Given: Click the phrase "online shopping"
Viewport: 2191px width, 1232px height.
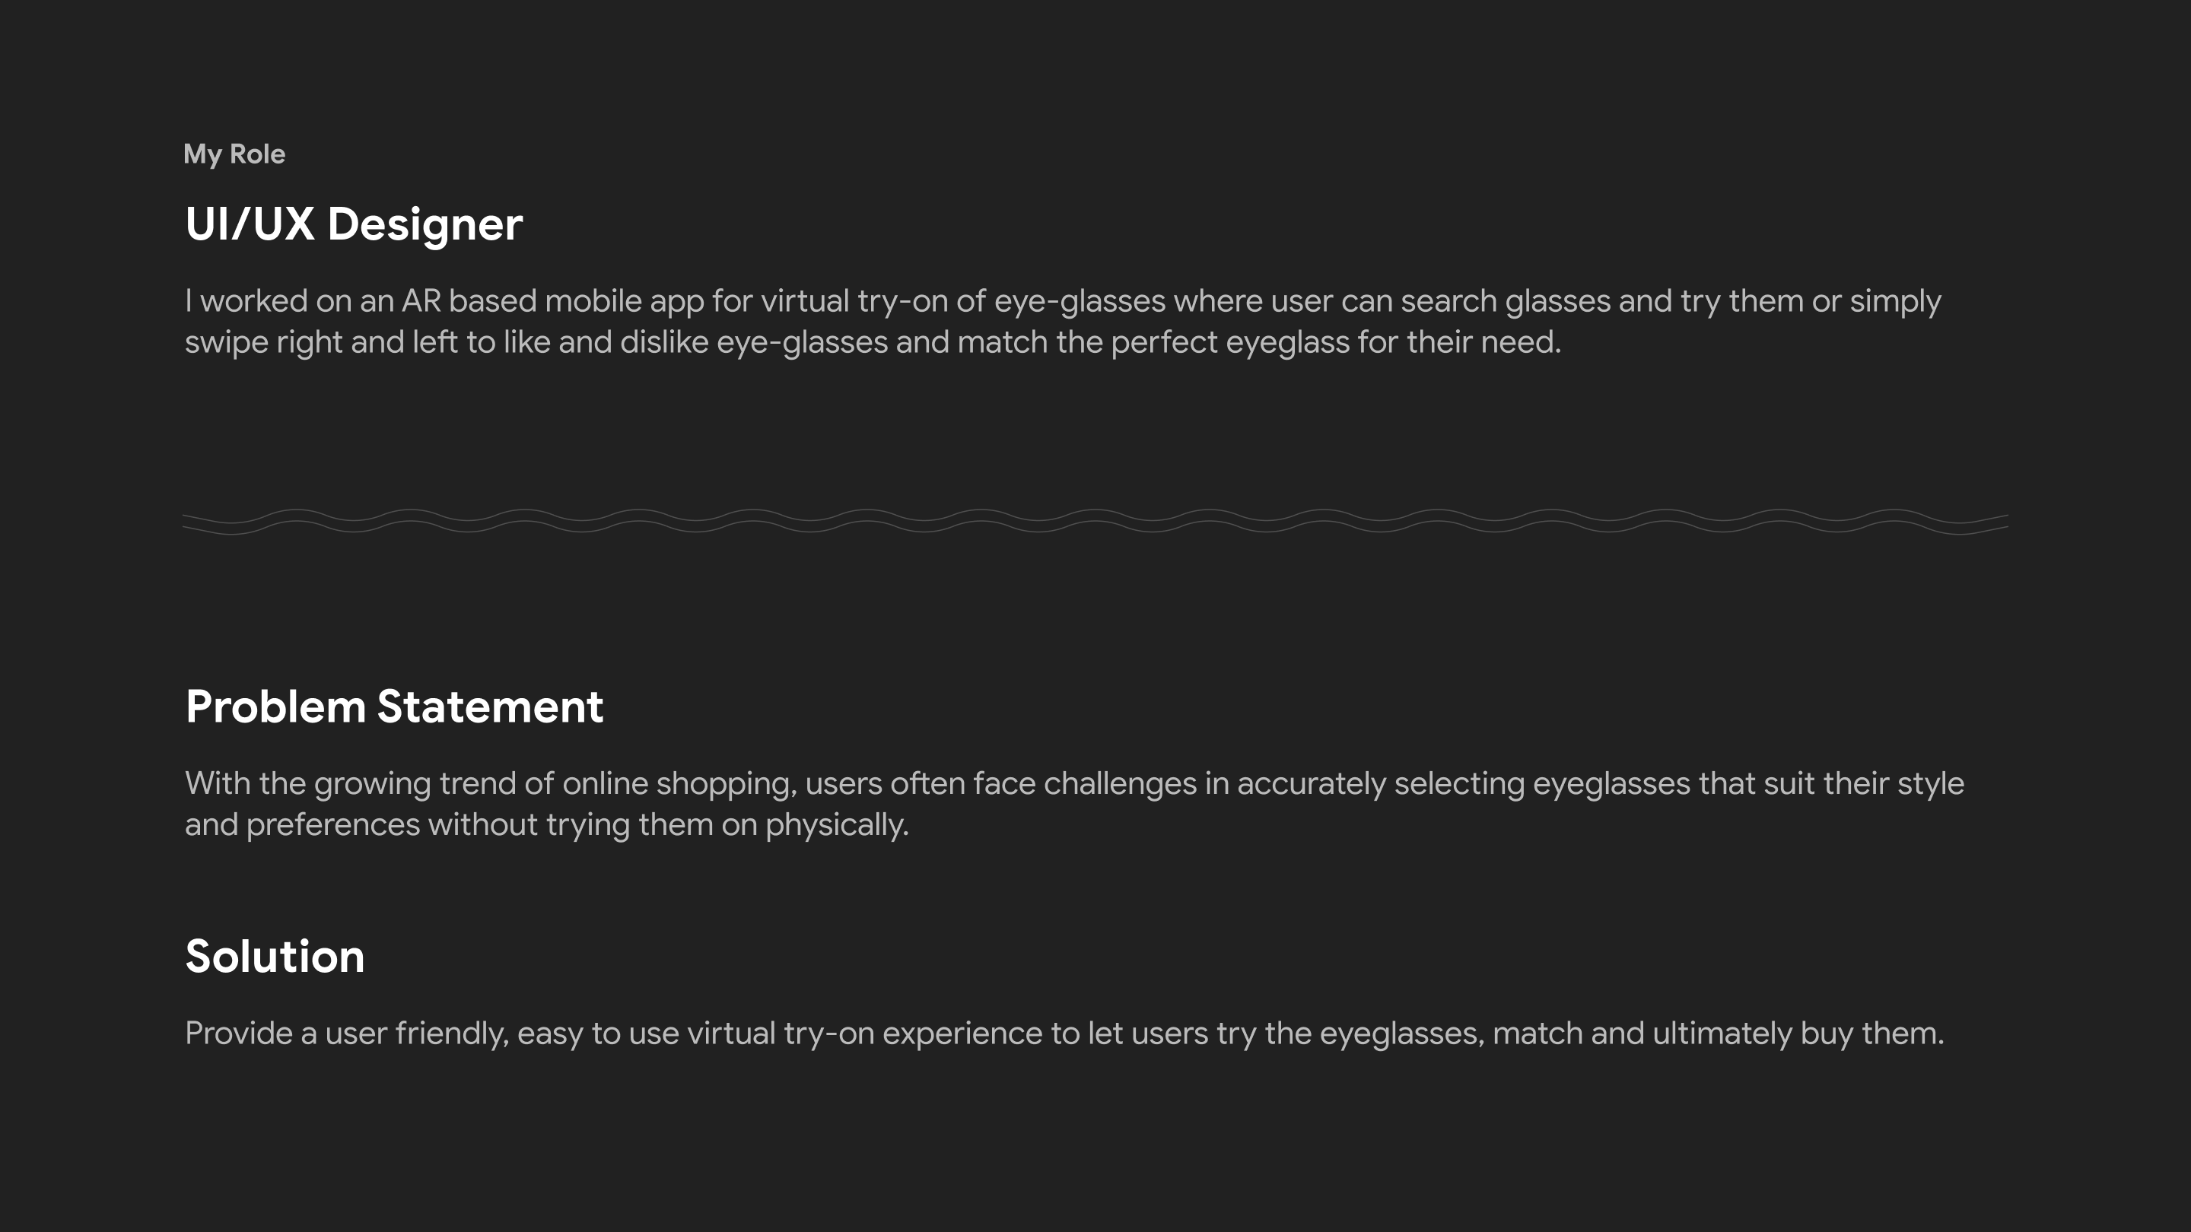Looking at the screenshot, I should click(679, 783).
